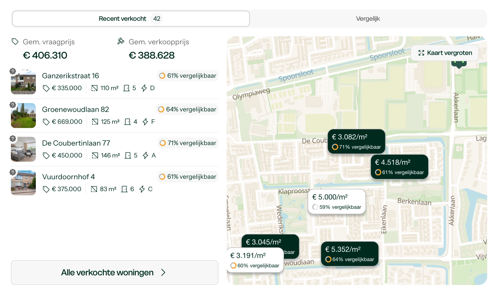The height and width of the screenshot is (295, 496).
Task: Click the floor area icon next to 83 m²
Action: [94, 189]
